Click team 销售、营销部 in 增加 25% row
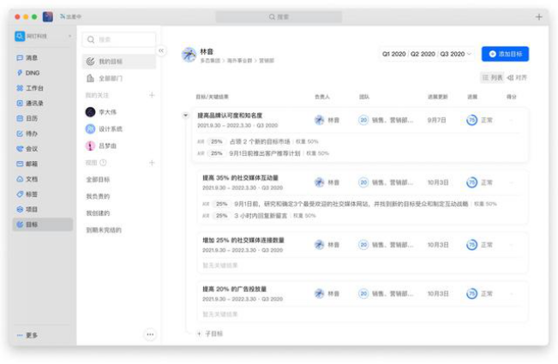 coord(393,245)
